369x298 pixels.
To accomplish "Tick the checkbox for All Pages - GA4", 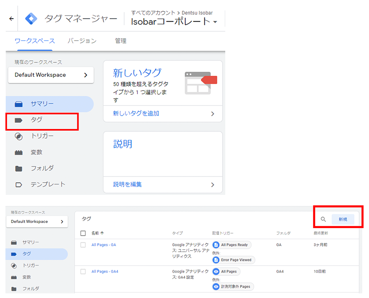I will tap(83, 272).
